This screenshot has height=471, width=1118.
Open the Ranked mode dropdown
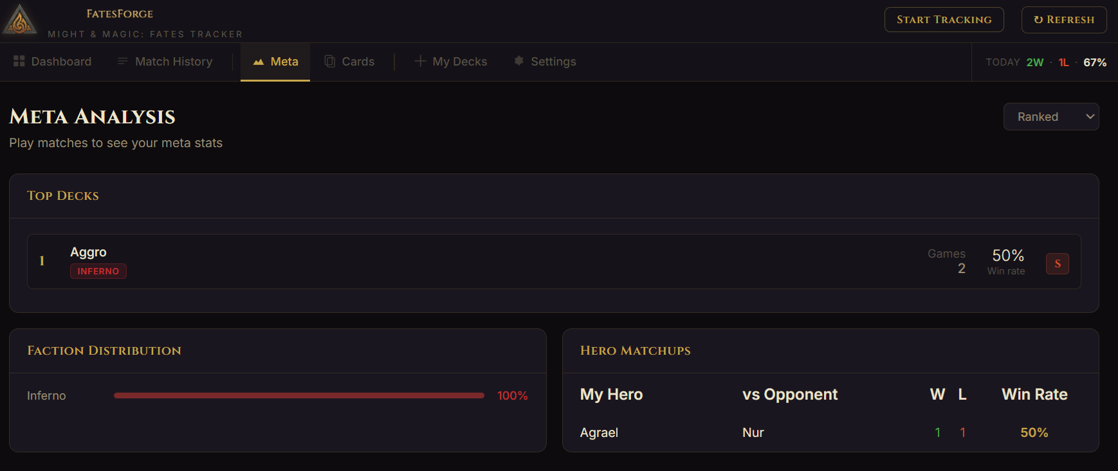(1051, 116)
